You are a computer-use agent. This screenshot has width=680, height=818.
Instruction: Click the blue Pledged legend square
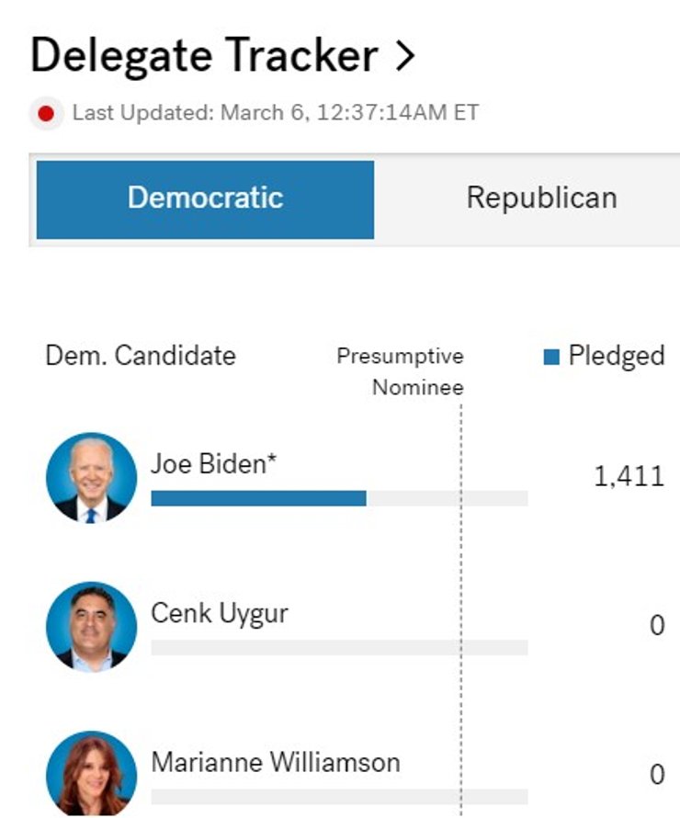tap(551, 357)
